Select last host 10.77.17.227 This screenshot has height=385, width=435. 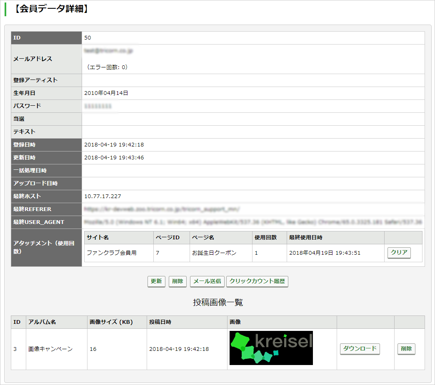102,196
